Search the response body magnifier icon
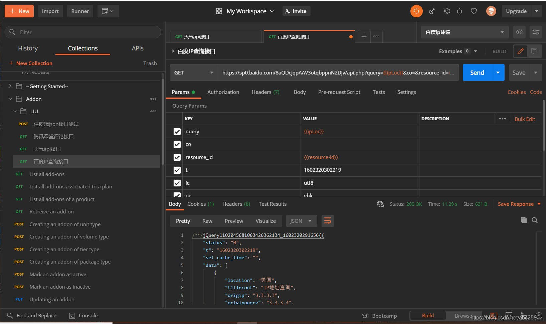Image resolution: width=546 pixels, height=324 pixels. (x=535, y=220)
